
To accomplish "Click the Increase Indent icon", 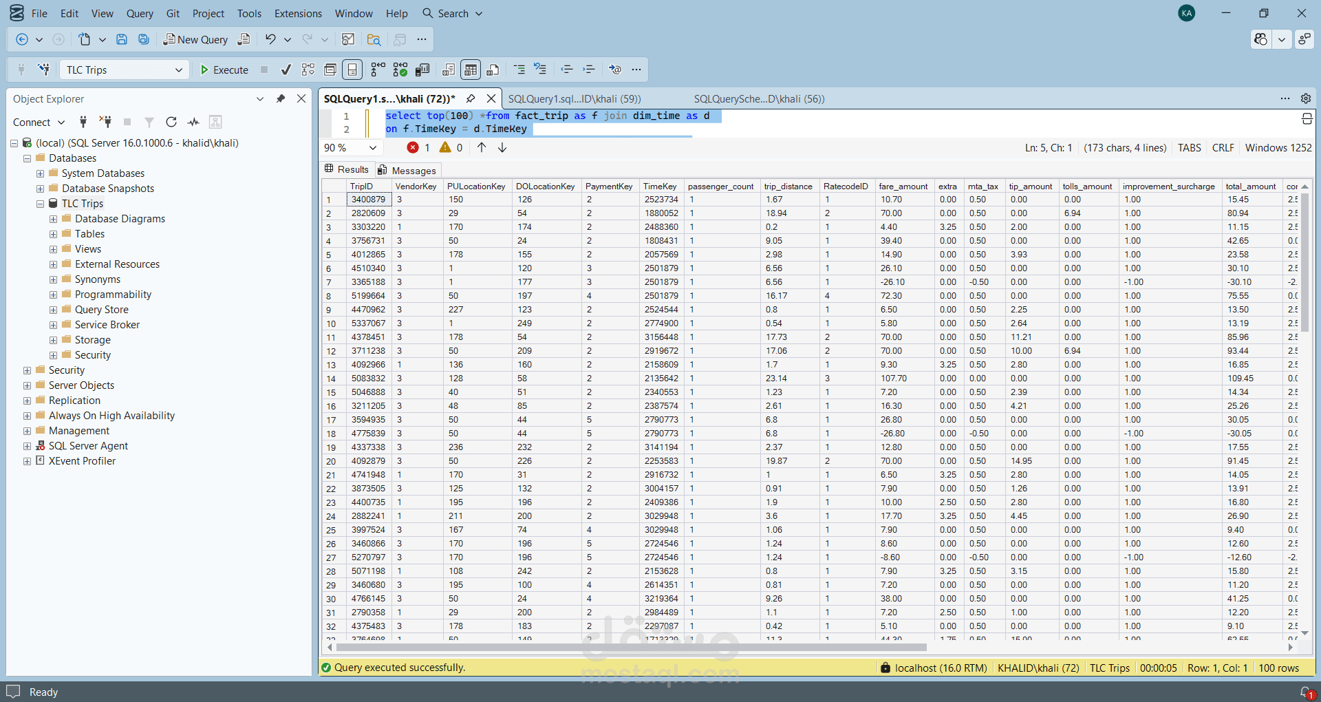I will tap(589, 70).
